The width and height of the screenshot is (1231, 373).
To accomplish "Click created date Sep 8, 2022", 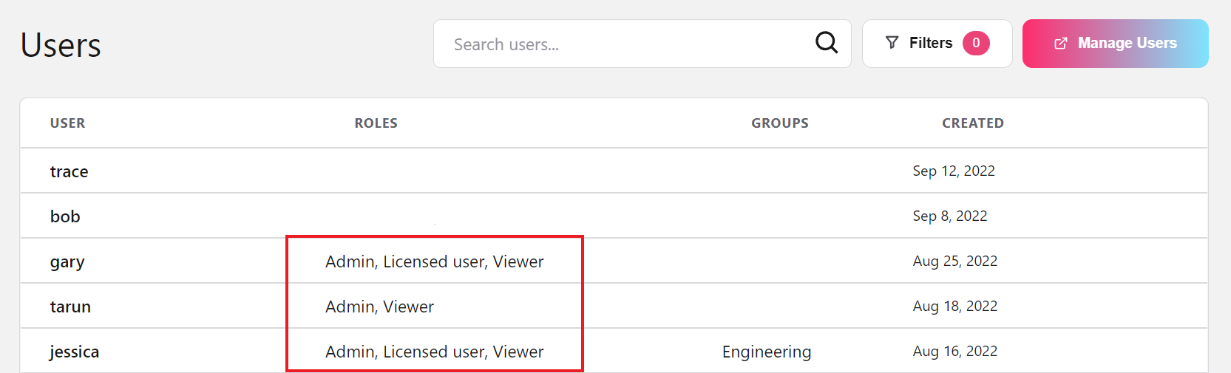I will pyautogui.click(x=950, y=216).
